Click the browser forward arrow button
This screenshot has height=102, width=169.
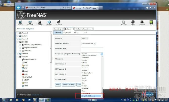(23, 8)
